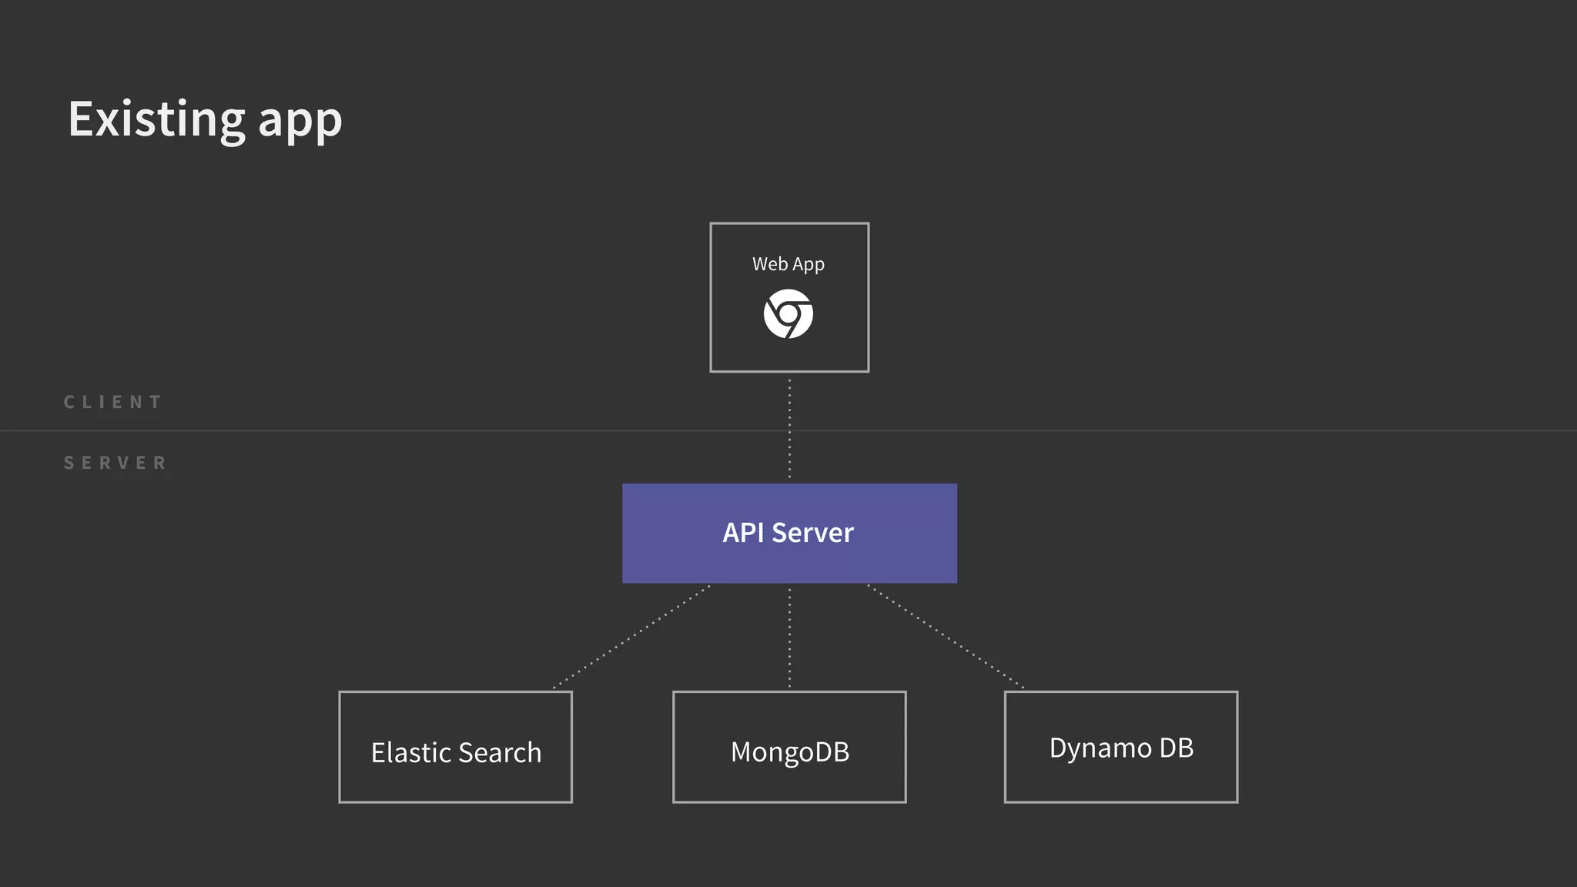Click the SERVER section label
1577x887 pixels.
(116, 463)
